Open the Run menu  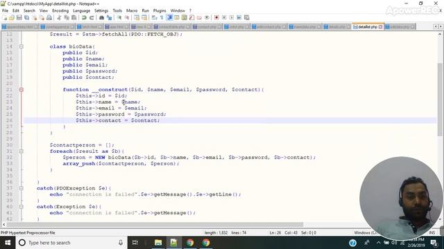pos(145,10)
